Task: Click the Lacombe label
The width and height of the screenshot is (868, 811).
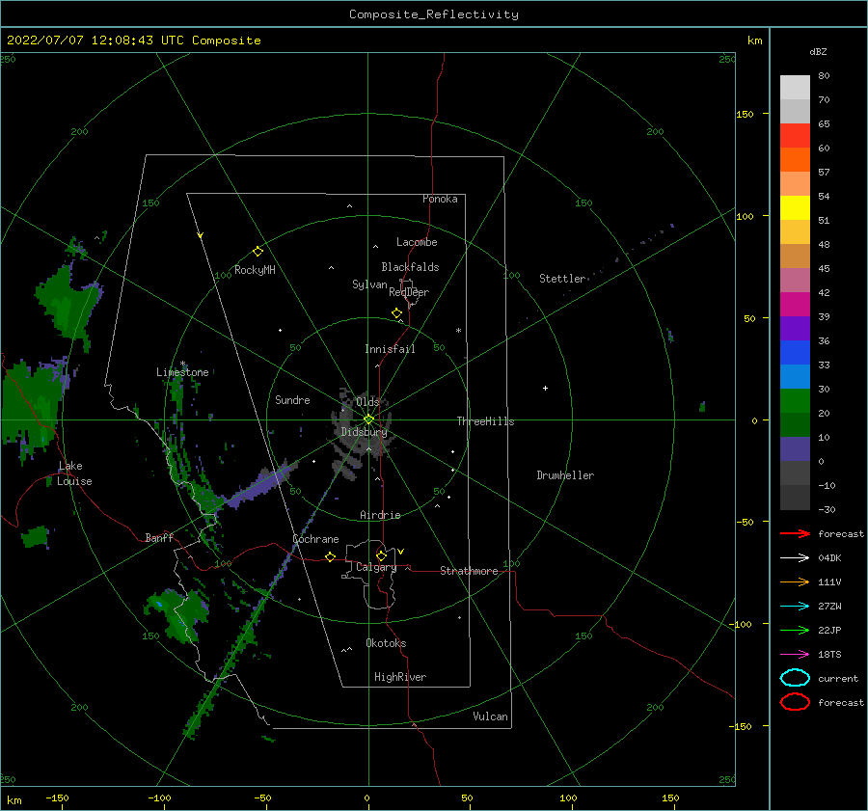Action: (x=417, y=242)
